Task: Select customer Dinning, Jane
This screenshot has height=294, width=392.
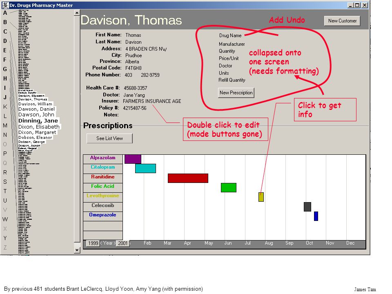Action: pos(38,120)
